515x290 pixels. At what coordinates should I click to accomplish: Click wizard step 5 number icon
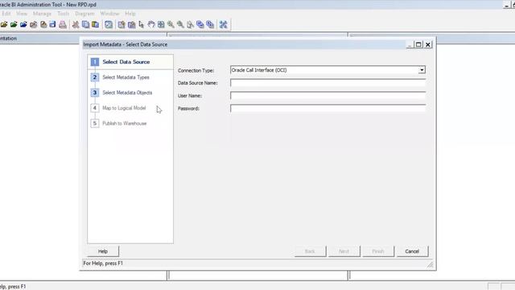point(95,123)
